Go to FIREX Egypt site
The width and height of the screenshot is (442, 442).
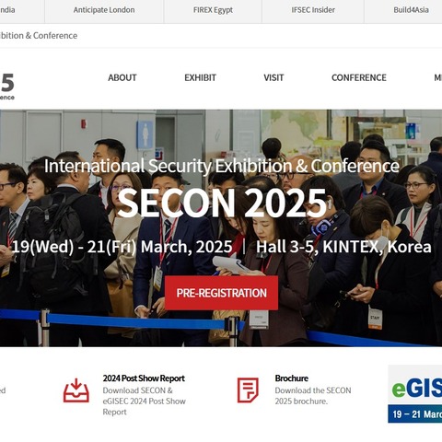[213, 10]
